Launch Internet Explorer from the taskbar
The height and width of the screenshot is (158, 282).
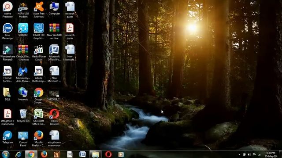coord(19,154)
